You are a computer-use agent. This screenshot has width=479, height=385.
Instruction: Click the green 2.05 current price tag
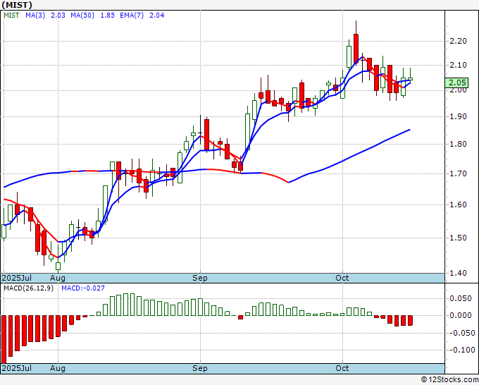coord(456,82)
